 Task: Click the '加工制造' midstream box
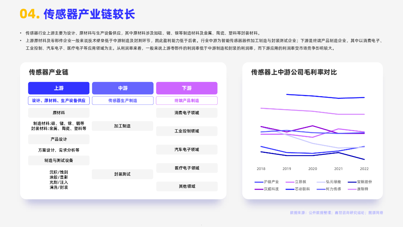[x=122, y=126]
